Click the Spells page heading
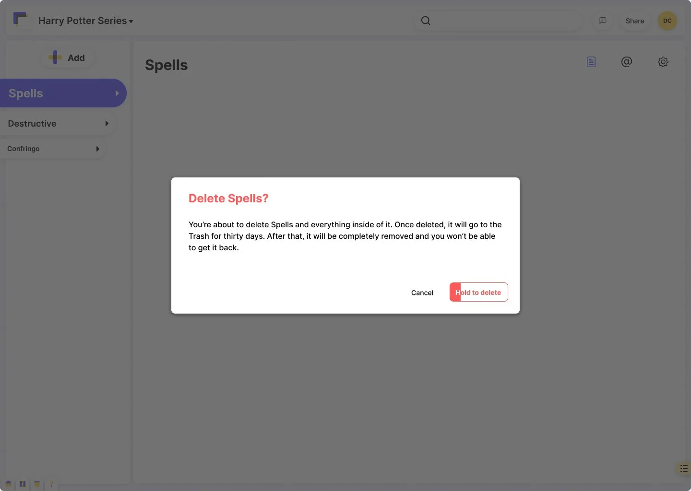The width and height of the screenshot is (691, 491). click(x=167, y=65)
